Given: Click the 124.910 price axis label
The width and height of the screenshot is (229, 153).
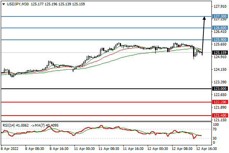Looking at the screenshot, I should point(220,57).
